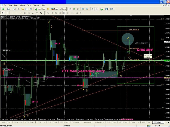
Task: Open a new chart via toolbar icon
Action: pos(3,9)
